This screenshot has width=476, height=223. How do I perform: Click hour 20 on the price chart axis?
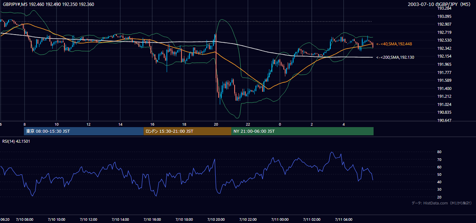216,124
